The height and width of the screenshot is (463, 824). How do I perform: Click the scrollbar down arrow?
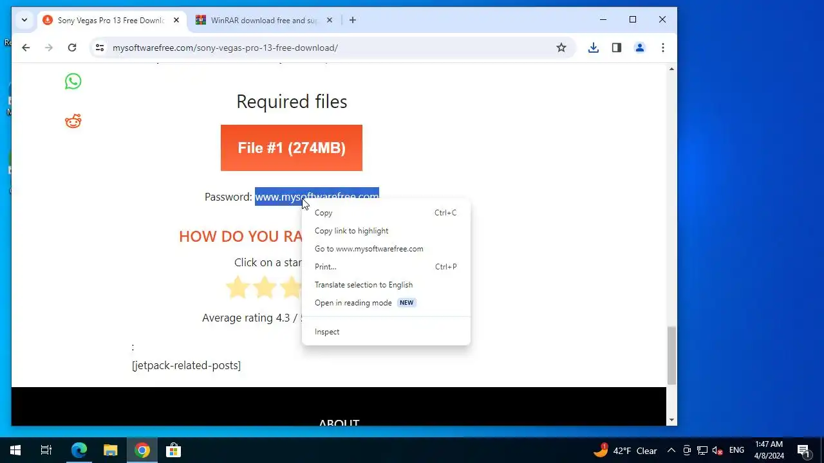click(x=671, y=420)
